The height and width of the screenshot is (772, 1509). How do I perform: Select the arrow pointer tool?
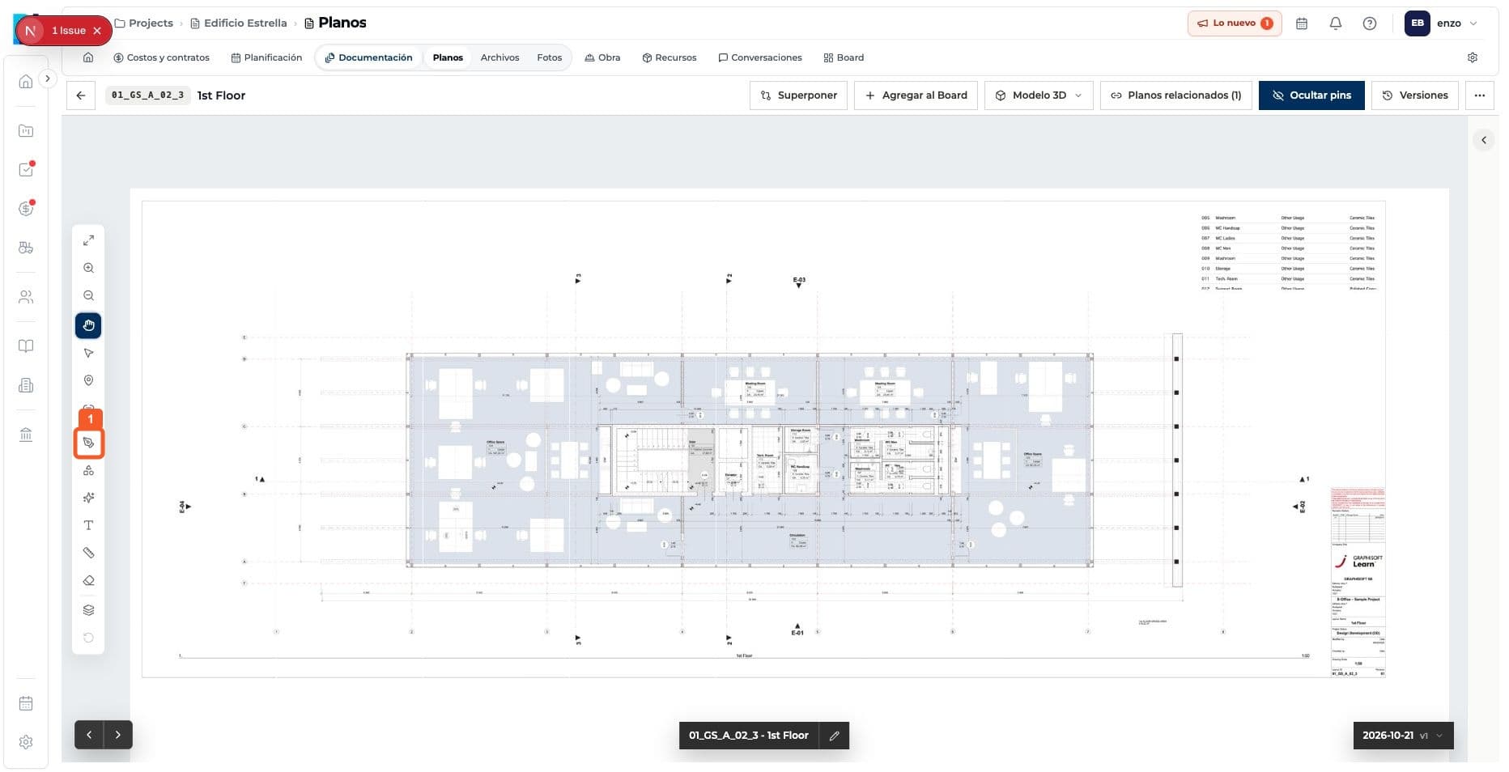click(x=88, y=354)
